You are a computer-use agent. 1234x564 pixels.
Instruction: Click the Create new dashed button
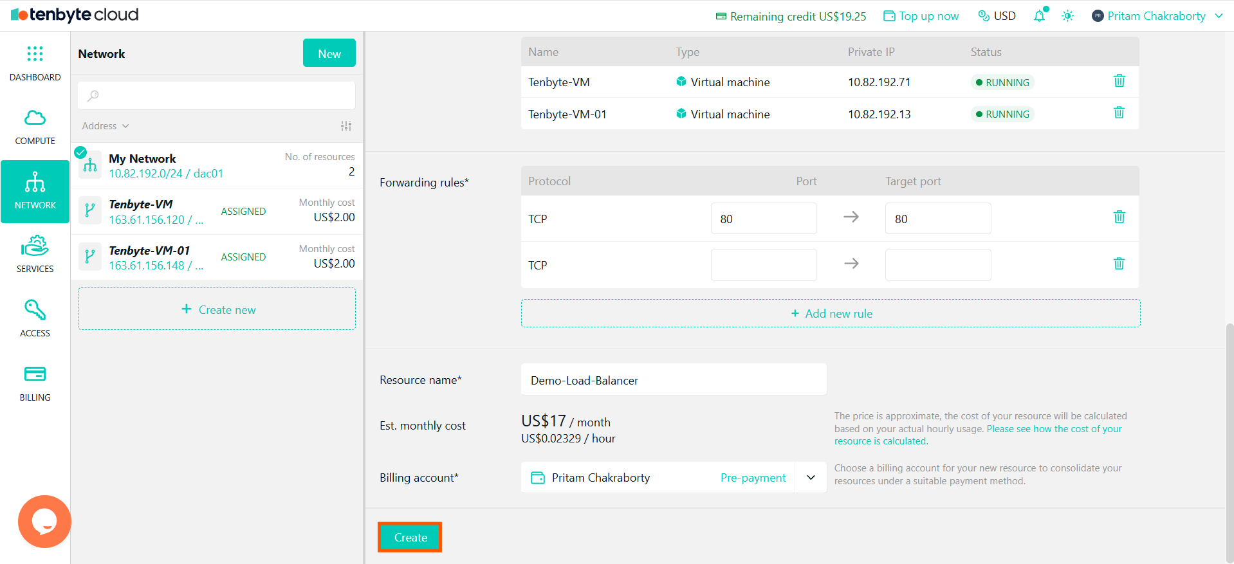click(x=217, y=309)
